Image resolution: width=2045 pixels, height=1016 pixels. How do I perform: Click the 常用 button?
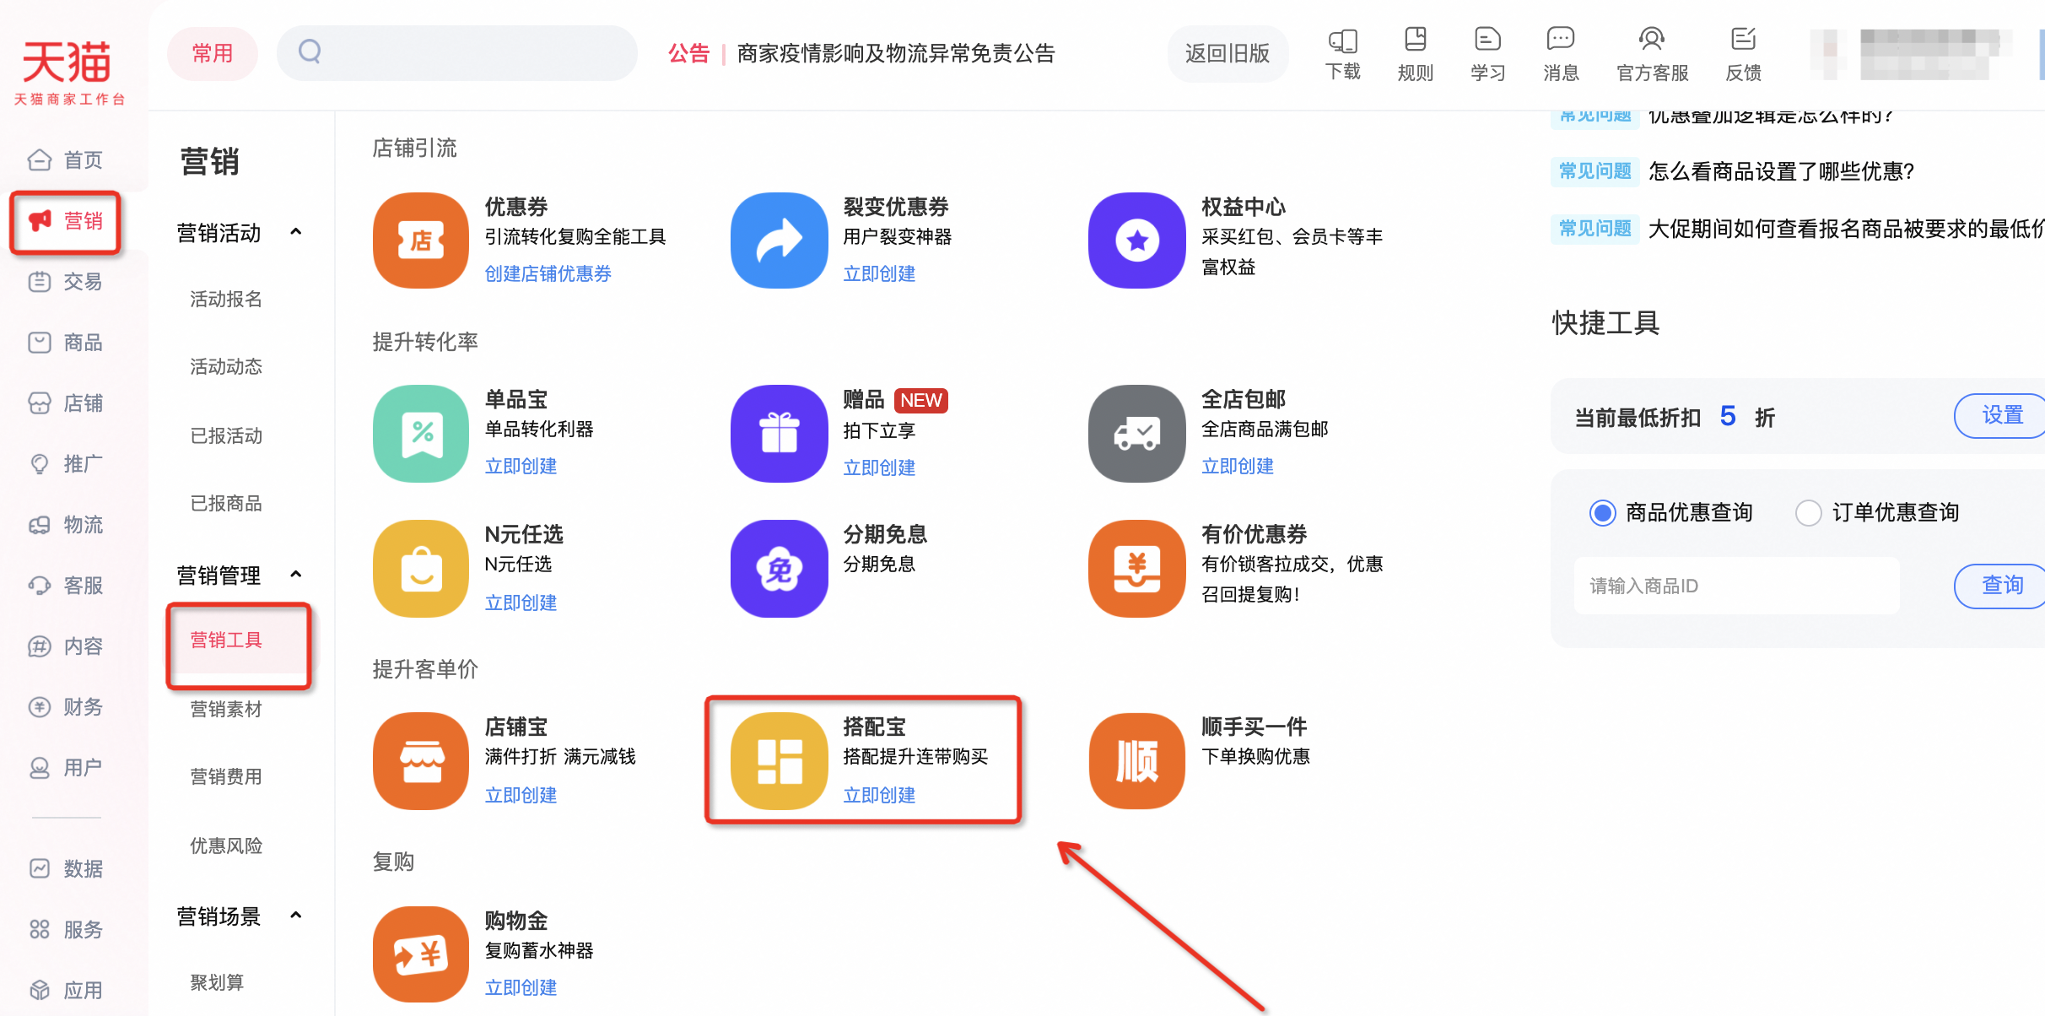pyautogui.click(x=213, y=53)
